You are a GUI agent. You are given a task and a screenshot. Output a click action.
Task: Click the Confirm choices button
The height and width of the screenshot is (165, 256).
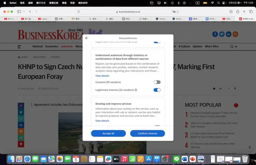click(x=147, y=133)
